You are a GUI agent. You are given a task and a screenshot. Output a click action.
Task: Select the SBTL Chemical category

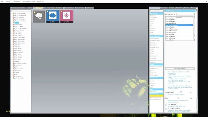coord(19,36)
